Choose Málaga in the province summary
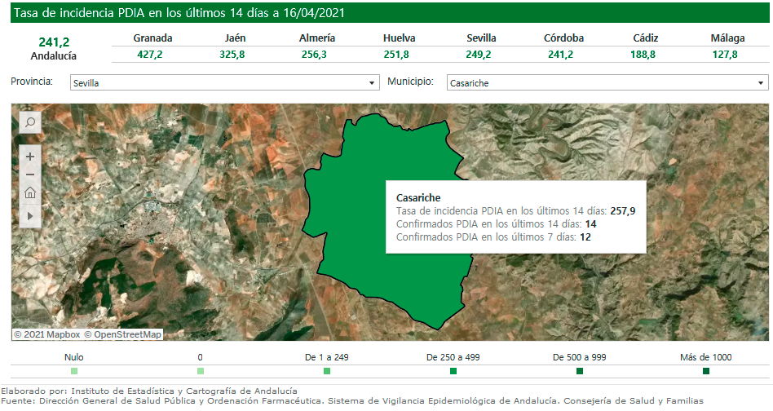The height and width of the screenshot is (411, 773). coord(725,38)
